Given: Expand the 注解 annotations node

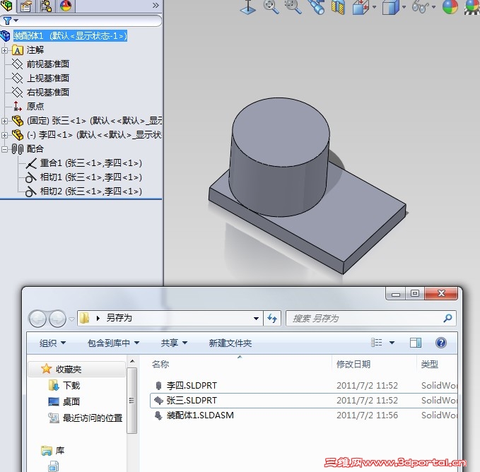Looking at the screenshot, I should click(x=4, y=50).
